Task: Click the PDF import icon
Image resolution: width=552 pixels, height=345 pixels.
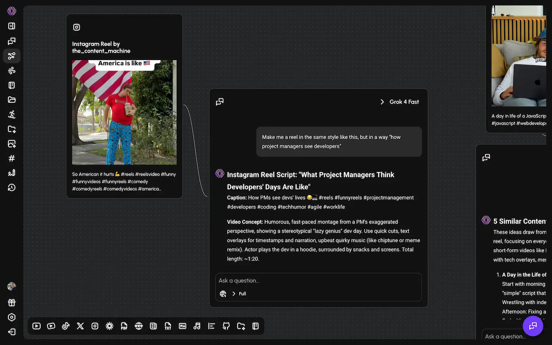Action: click(124, 326)
